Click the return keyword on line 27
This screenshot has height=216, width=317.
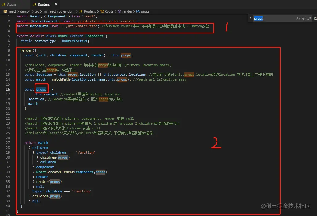click(30, 143)
